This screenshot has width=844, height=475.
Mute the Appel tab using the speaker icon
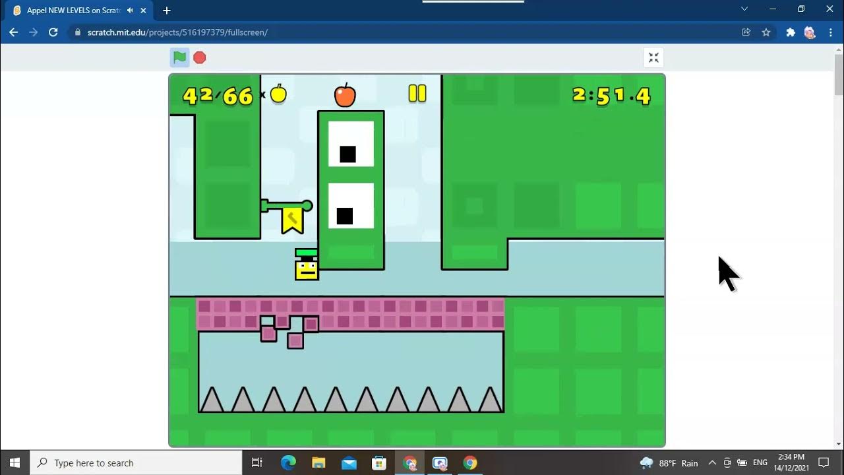pos(130,11)
